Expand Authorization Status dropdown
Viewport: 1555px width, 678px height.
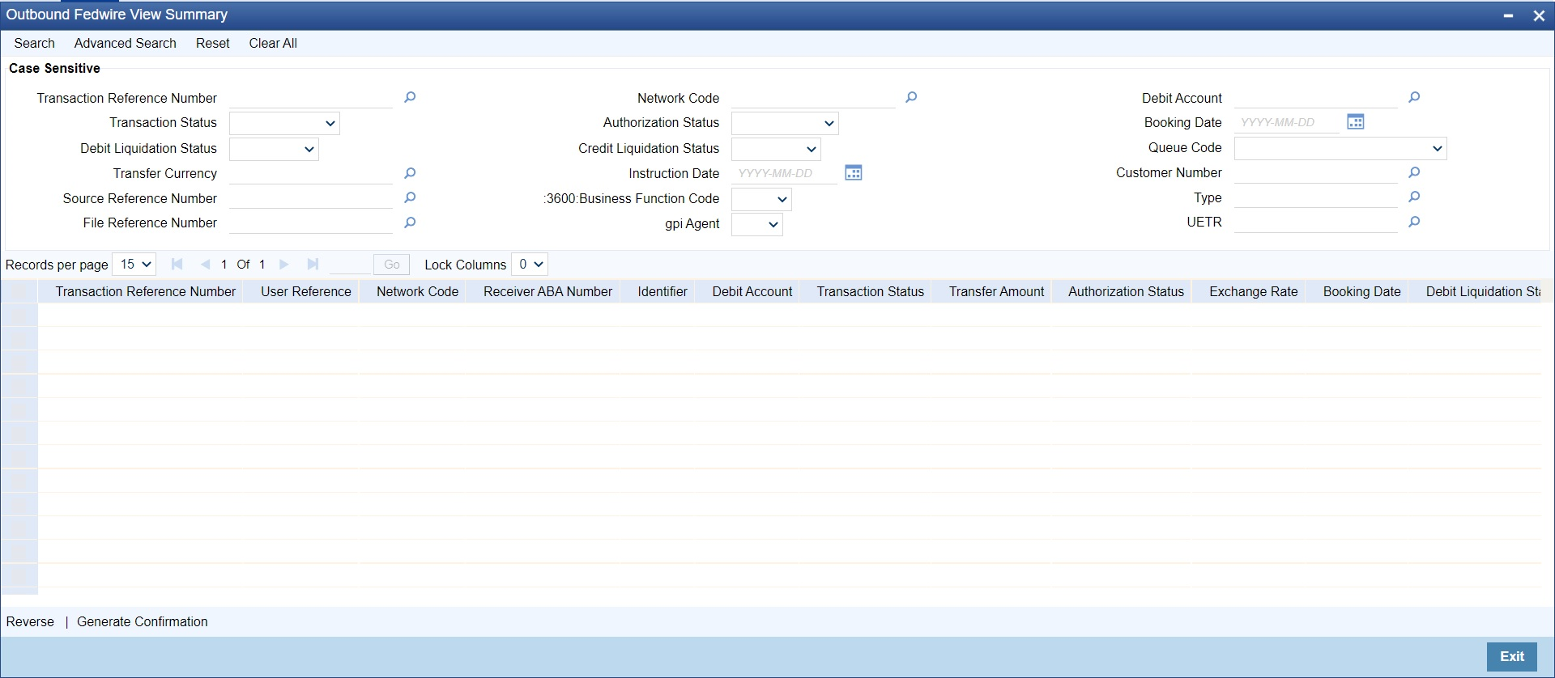(x=785, y=123)
